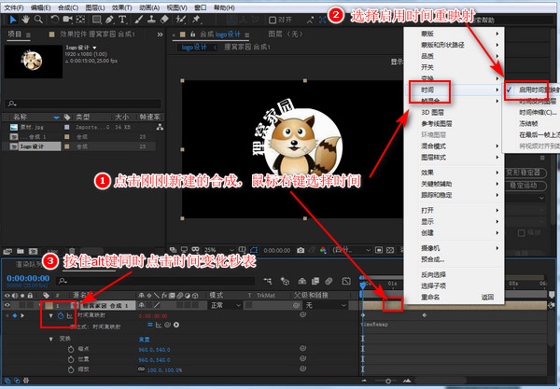Select the Hand tool
Screen dimensions: 560x389
click(x=25, y=20)
